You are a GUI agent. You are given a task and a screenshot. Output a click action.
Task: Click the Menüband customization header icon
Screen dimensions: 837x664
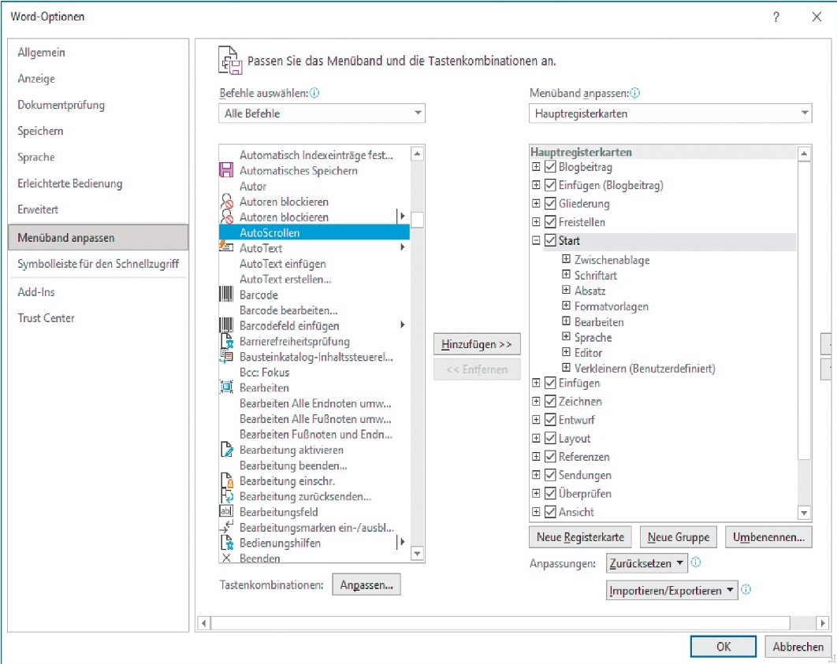230,61
